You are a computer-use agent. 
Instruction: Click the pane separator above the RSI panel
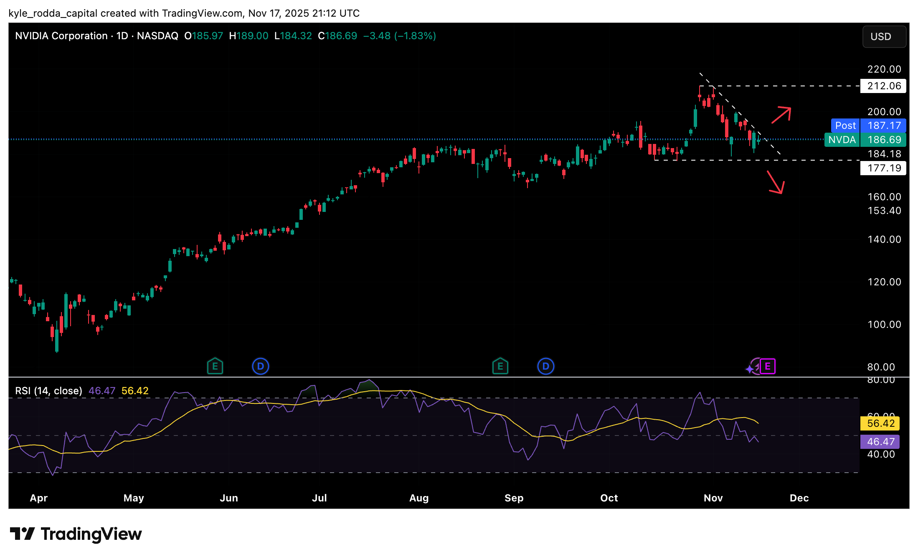418,377
